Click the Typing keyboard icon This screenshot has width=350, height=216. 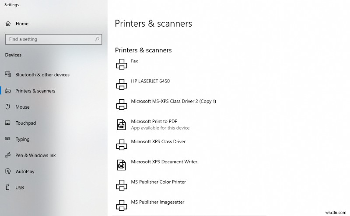tap(8, 139)
